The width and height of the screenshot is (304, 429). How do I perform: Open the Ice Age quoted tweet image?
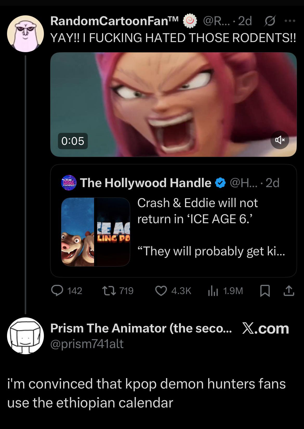(x=95, y=232)
